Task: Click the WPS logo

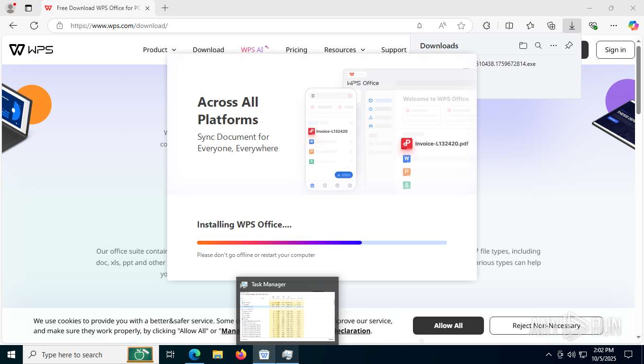Action: (31, 49)
